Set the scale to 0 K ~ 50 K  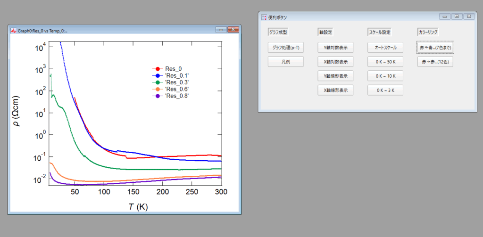pyautogui.click(x=385, y=62)
